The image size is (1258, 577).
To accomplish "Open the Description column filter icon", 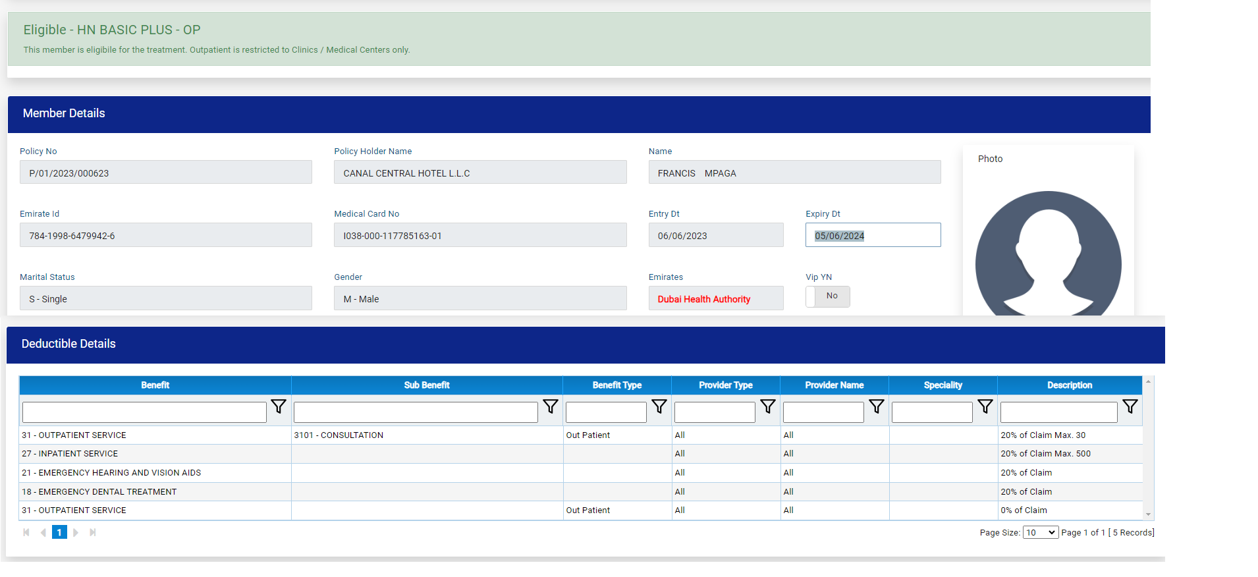I will coord(1130,407).
